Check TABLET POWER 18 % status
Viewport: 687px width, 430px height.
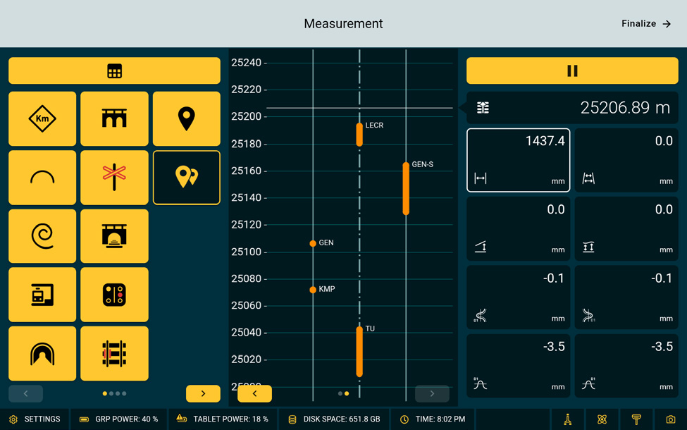223,419
